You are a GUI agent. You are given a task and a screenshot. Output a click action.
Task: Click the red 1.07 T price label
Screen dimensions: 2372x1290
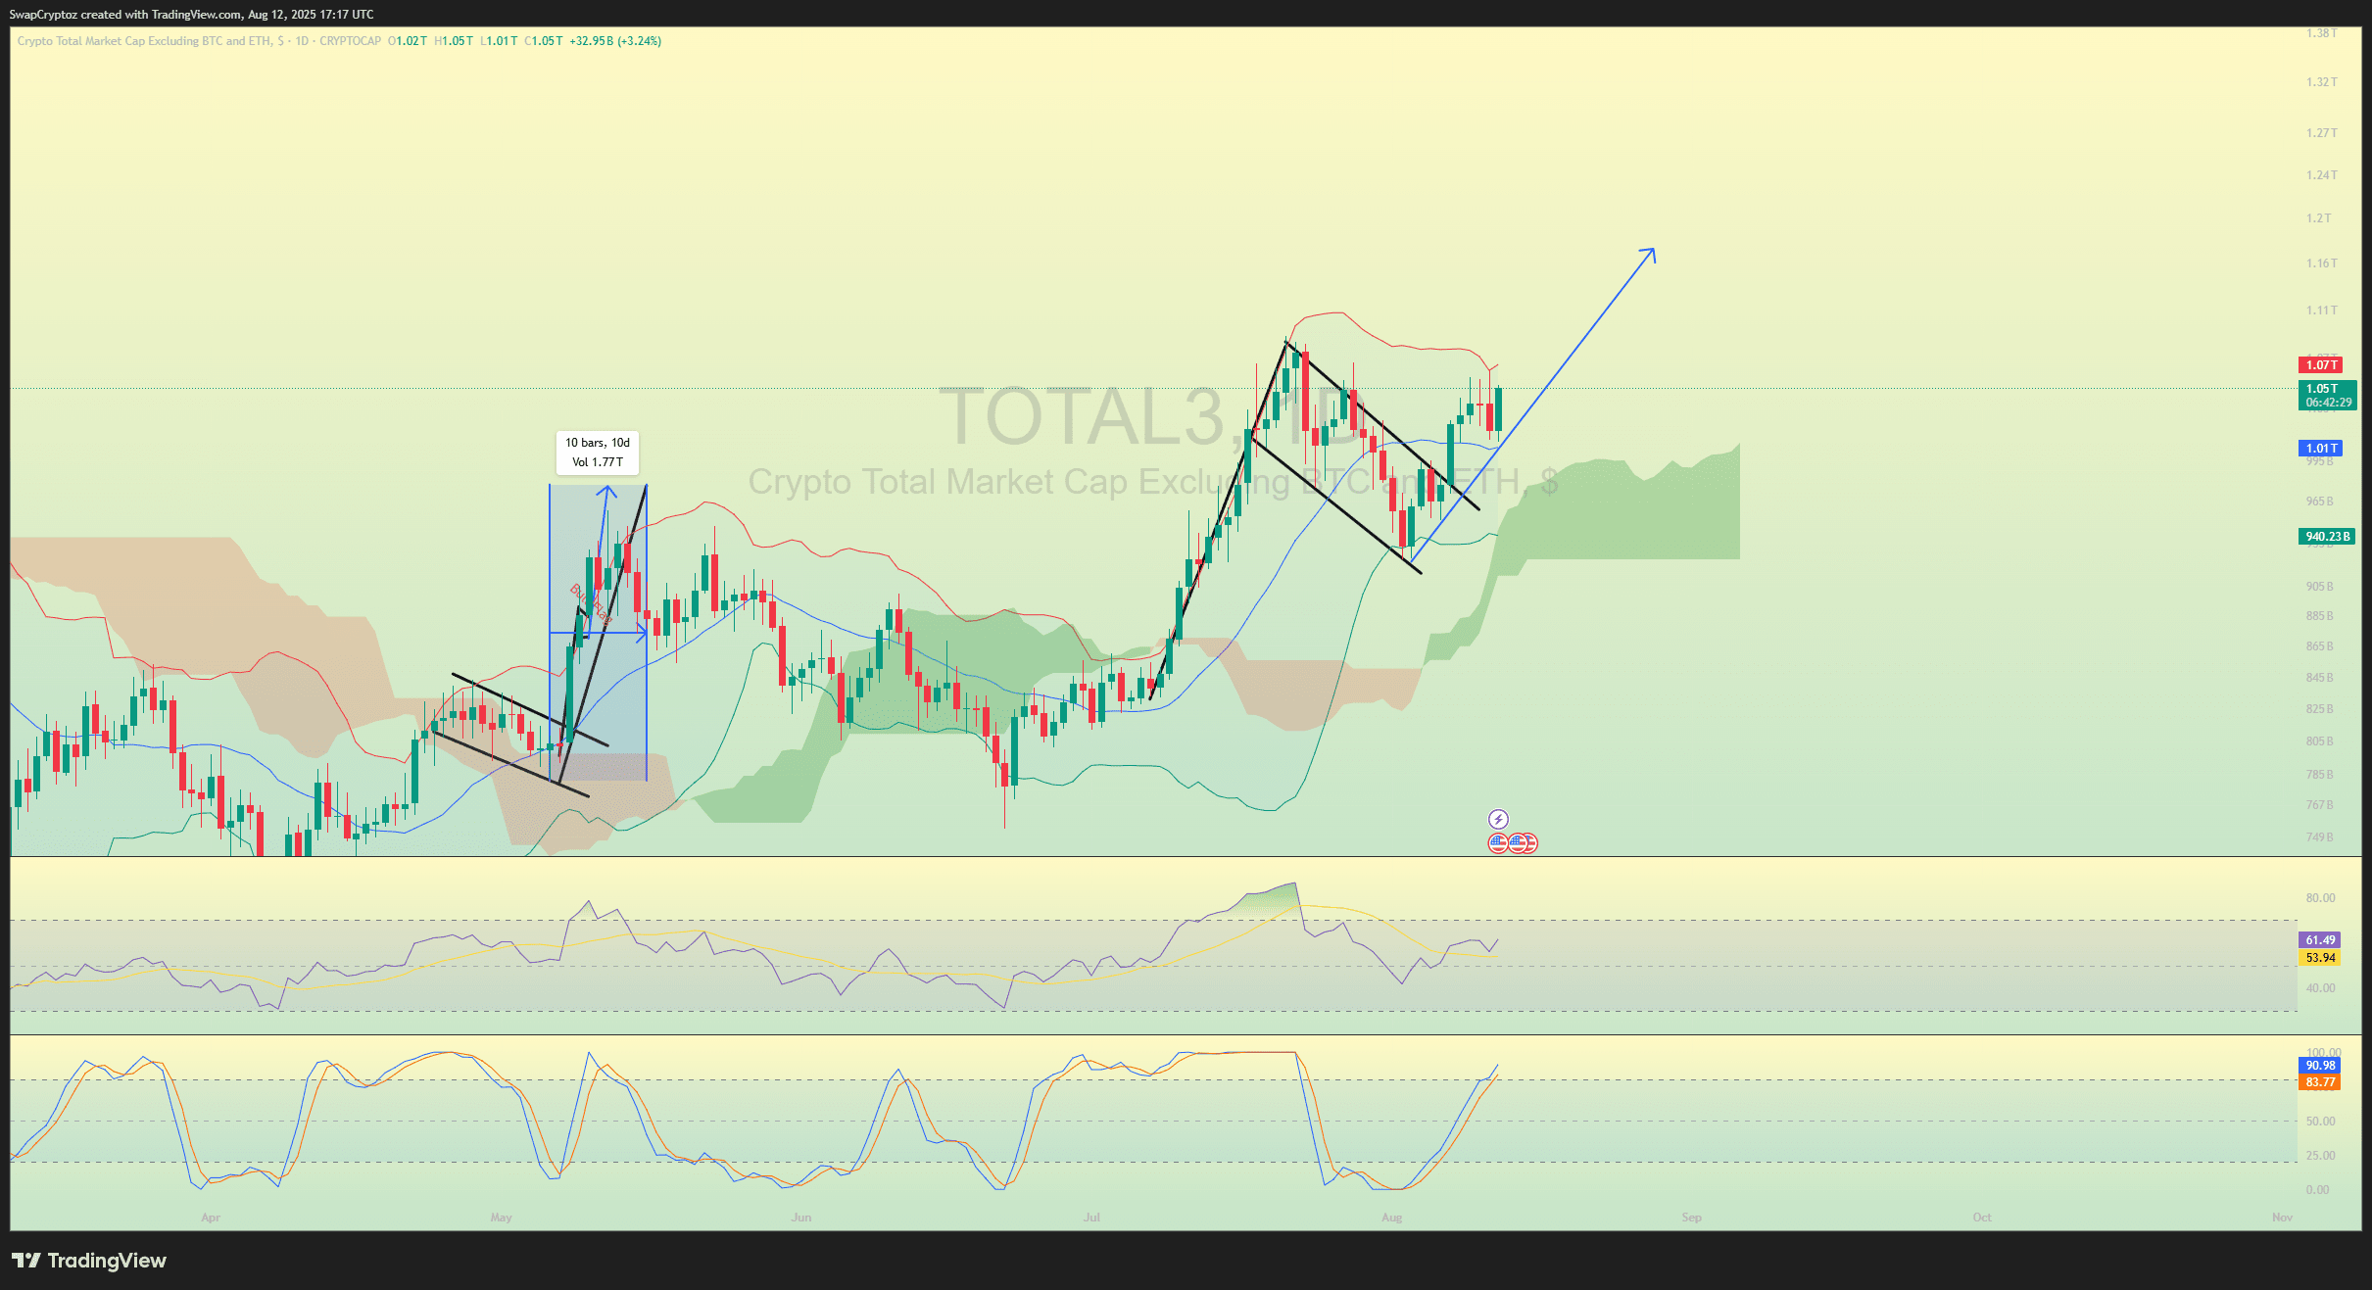pos(2320,365)
